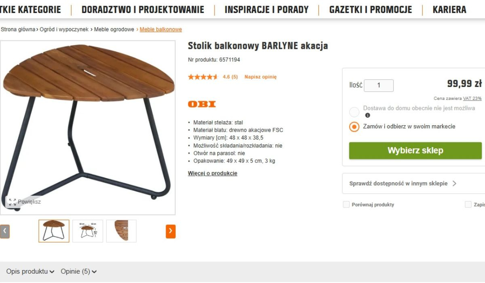
Task: Tick the Porównaj produkty checkbox
Action: tap(346, 205)
